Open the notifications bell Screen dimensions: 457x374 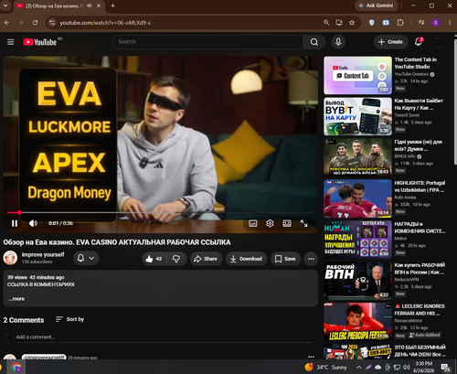tap(419, 42)
